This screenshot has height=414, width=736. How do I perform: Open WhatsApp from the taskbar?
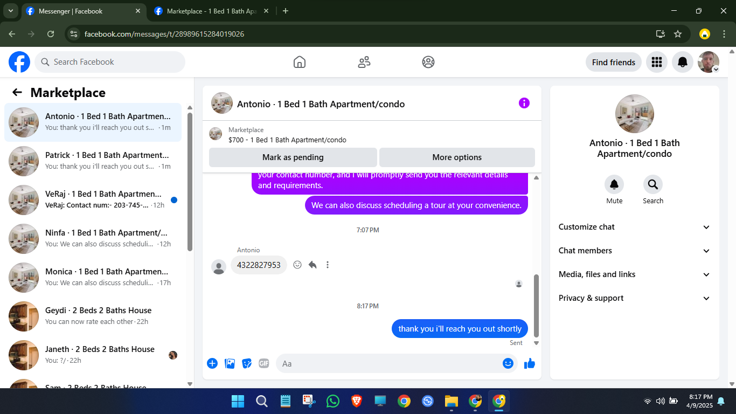coord(333,401)
